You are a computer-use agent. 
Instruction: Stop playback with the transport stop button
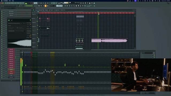pos(30,3)
